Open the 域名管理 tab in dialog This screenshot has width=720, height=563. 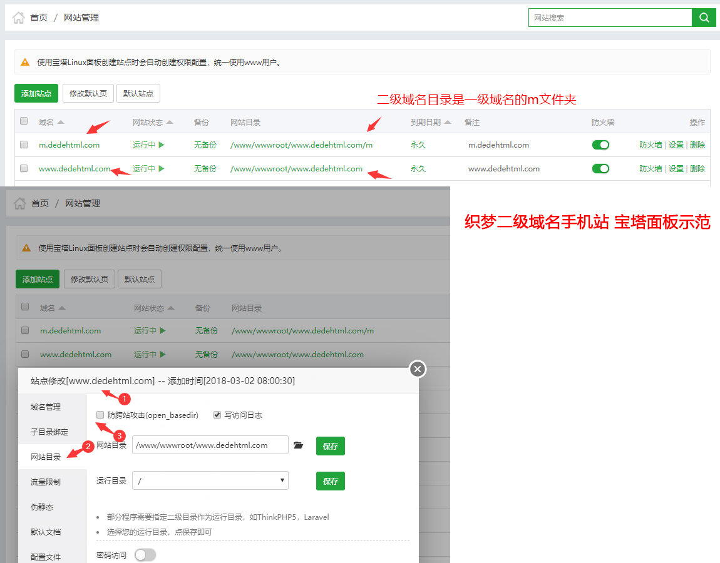click(x=46, y=407)
